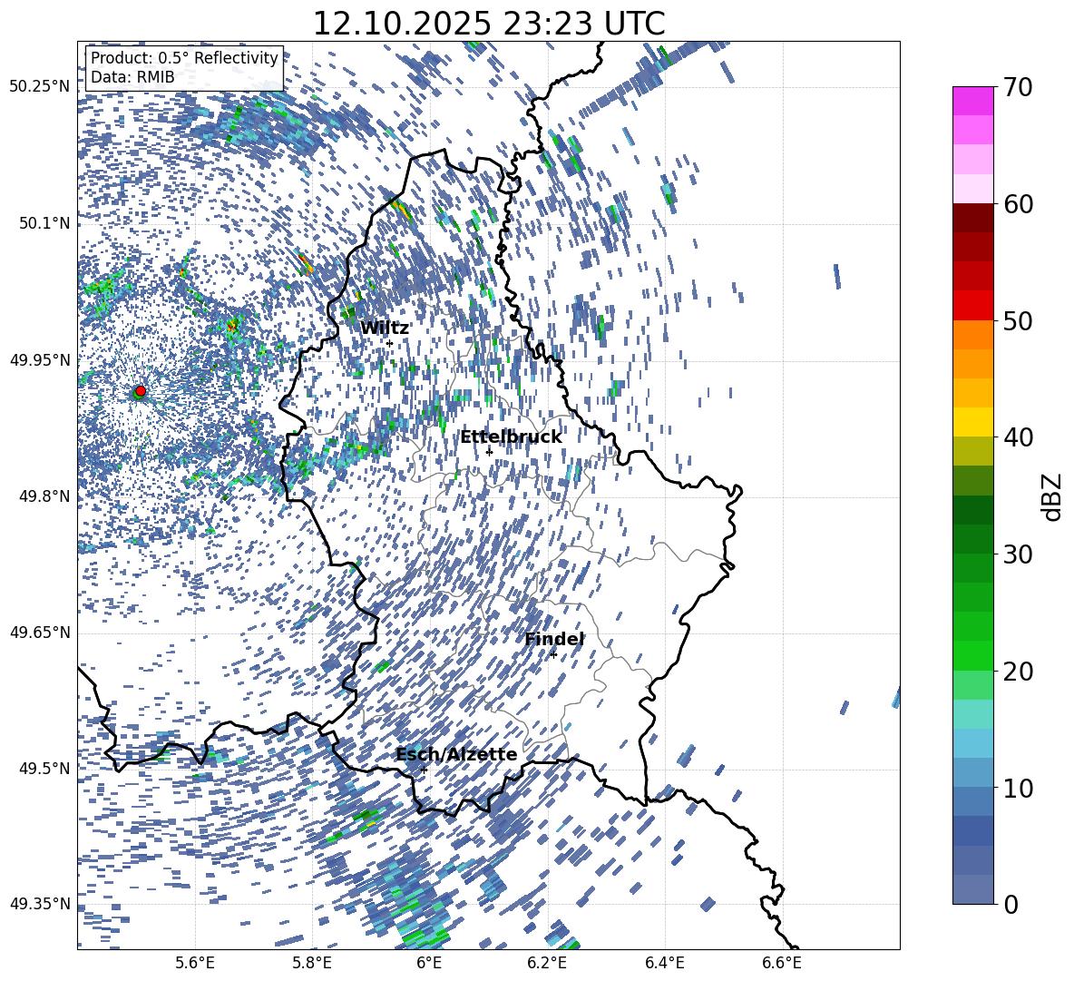Click the latitude label 50.25°N
The width and height of the screenshot is (1074, 981).
(40, 87)
